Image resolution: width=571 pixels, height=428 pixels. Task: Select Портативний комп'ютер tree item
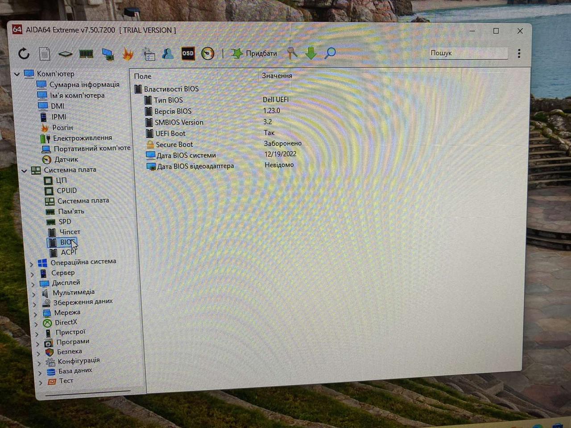pos(92,148)
